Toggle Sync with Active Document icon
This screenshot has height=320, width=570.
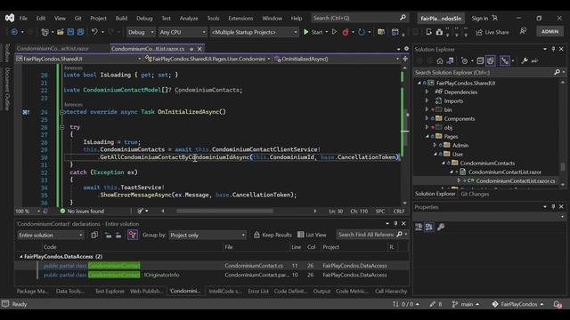click(x=505, y=61)
